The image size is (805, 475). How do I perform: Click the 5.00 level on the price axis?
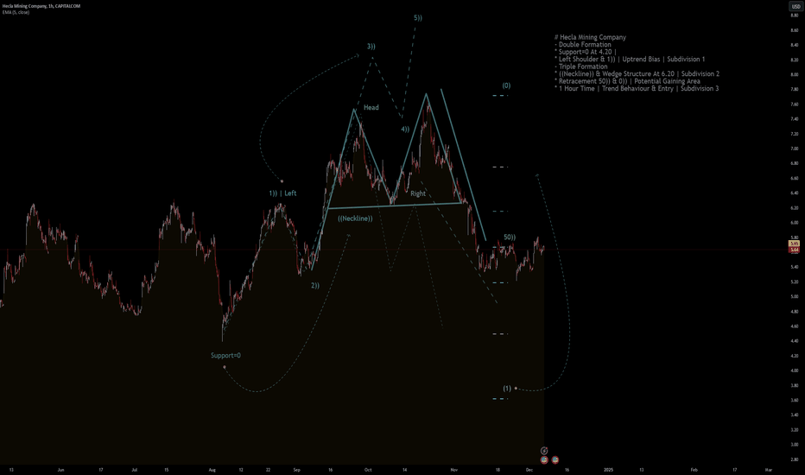[x=795, y=297]
